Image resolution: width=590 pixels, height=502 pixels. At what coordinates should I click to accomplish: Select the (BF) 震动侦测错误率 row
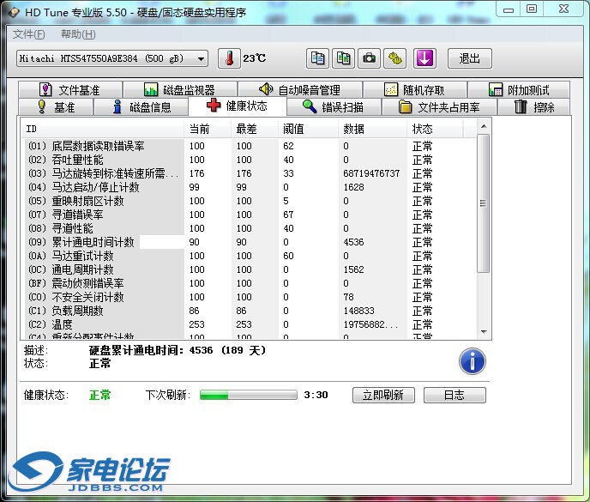[x=250, y=283]
